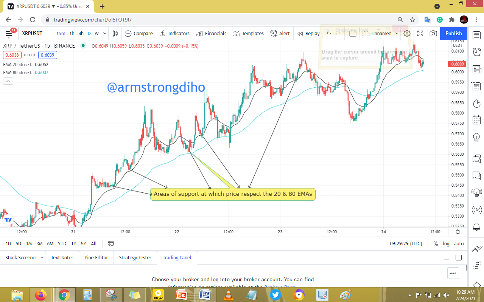The height and width of the screenshot is (302, 484).
Task: Toggle percent price scale
Action: pos(436,244)
